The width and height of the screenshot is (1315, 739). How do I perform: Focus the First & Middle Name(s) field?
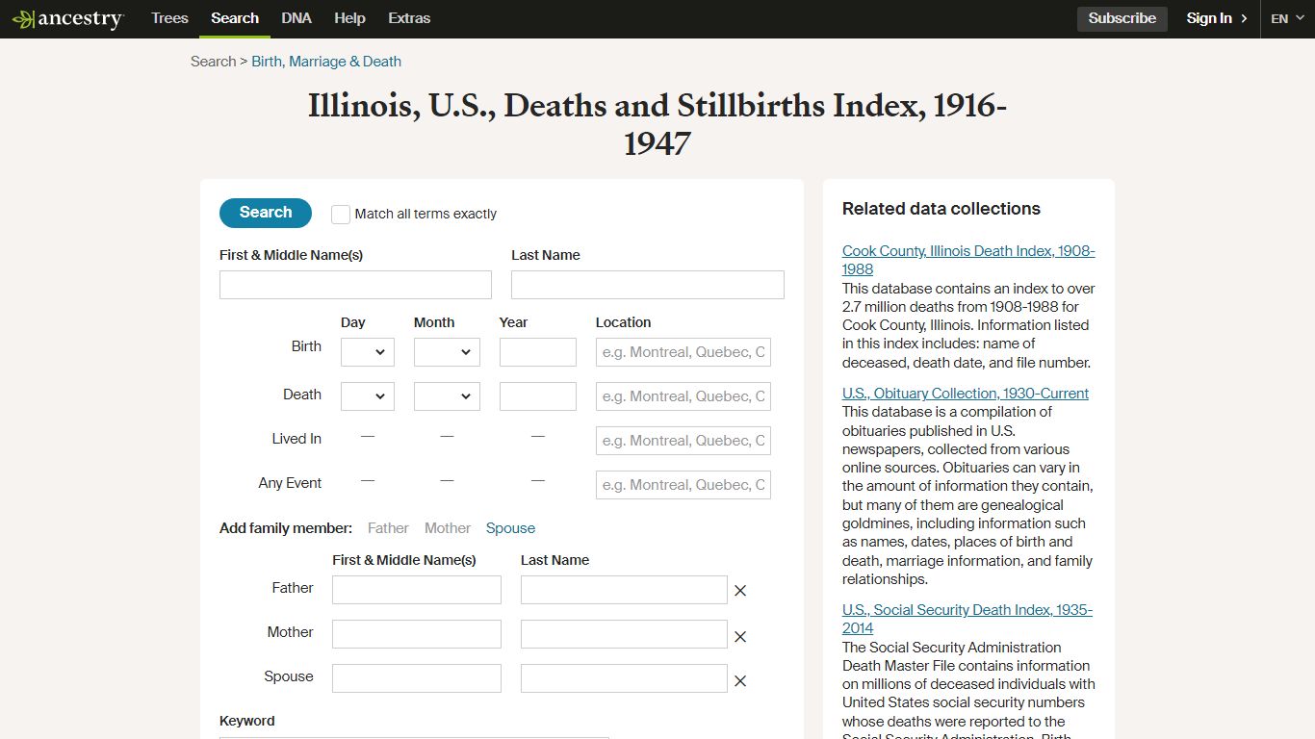tap(355, 285)
